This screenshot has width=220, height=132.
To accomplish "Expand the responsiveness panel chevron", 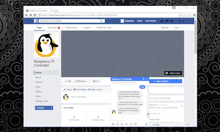I will click(x=182, y=106).
